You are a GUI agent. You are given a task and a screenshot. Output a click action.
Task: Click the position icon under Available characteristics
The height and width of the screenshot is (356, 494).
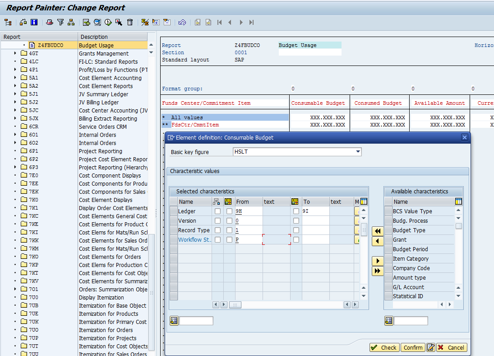coord(389,321)
